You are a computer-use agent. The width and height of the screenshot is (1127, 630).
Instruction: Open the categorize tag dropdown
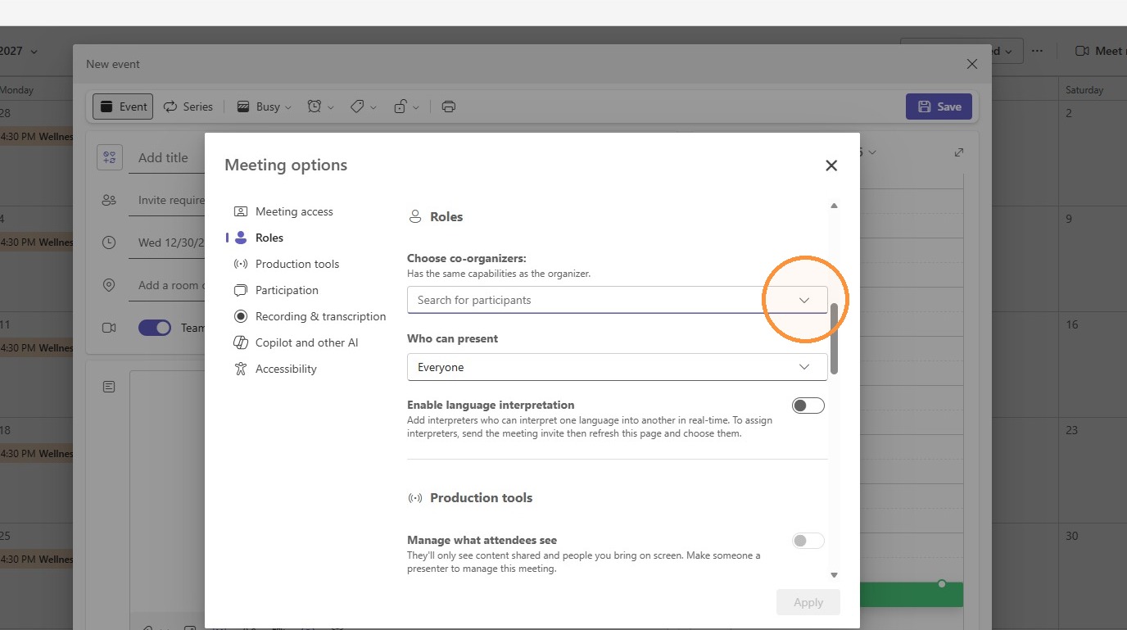click(x=364, y=107)
